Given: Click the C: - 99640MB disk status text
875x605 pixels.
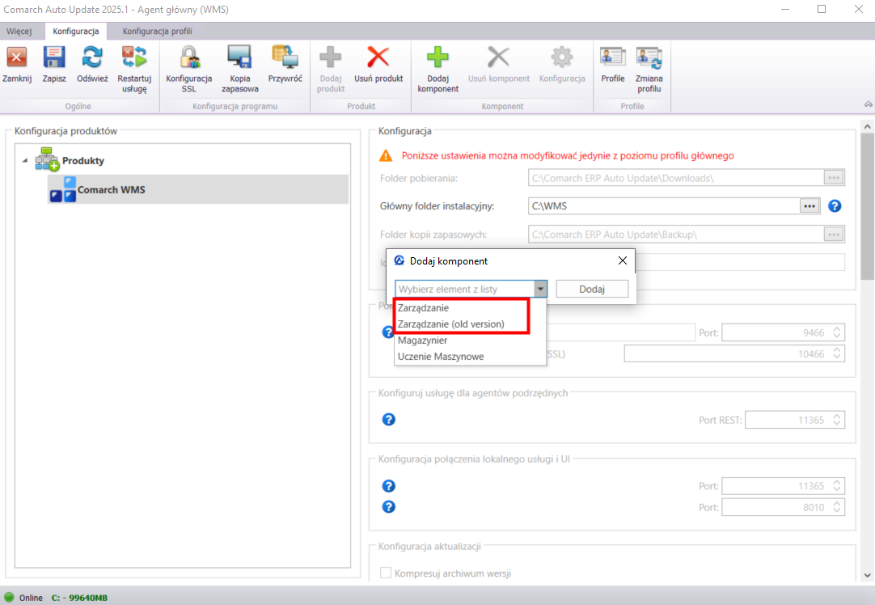Looking at the screenshot, I should (x=79, y=598).
